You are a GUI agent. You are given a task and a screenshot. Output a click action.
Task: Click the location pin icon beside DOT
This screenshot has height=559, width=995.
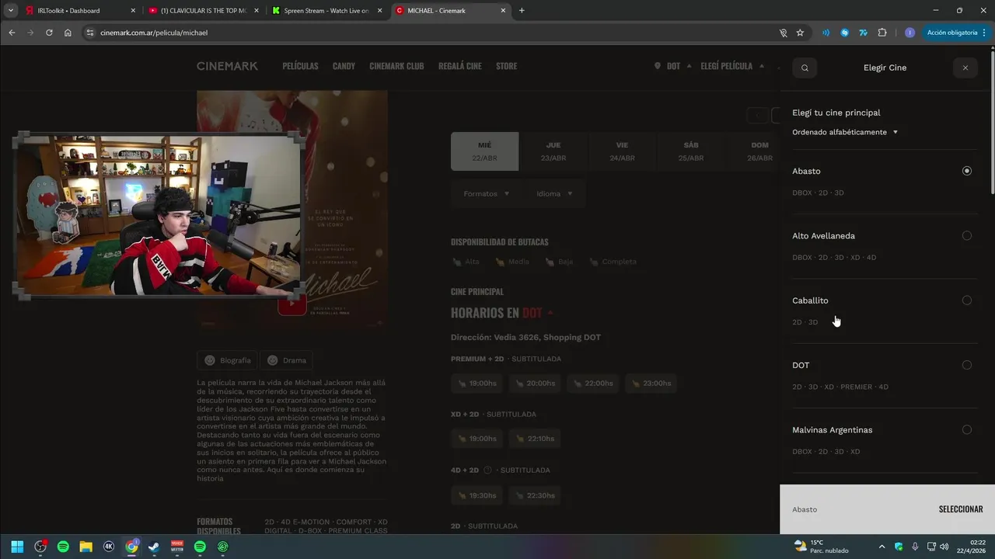click(x=658, y=66)
